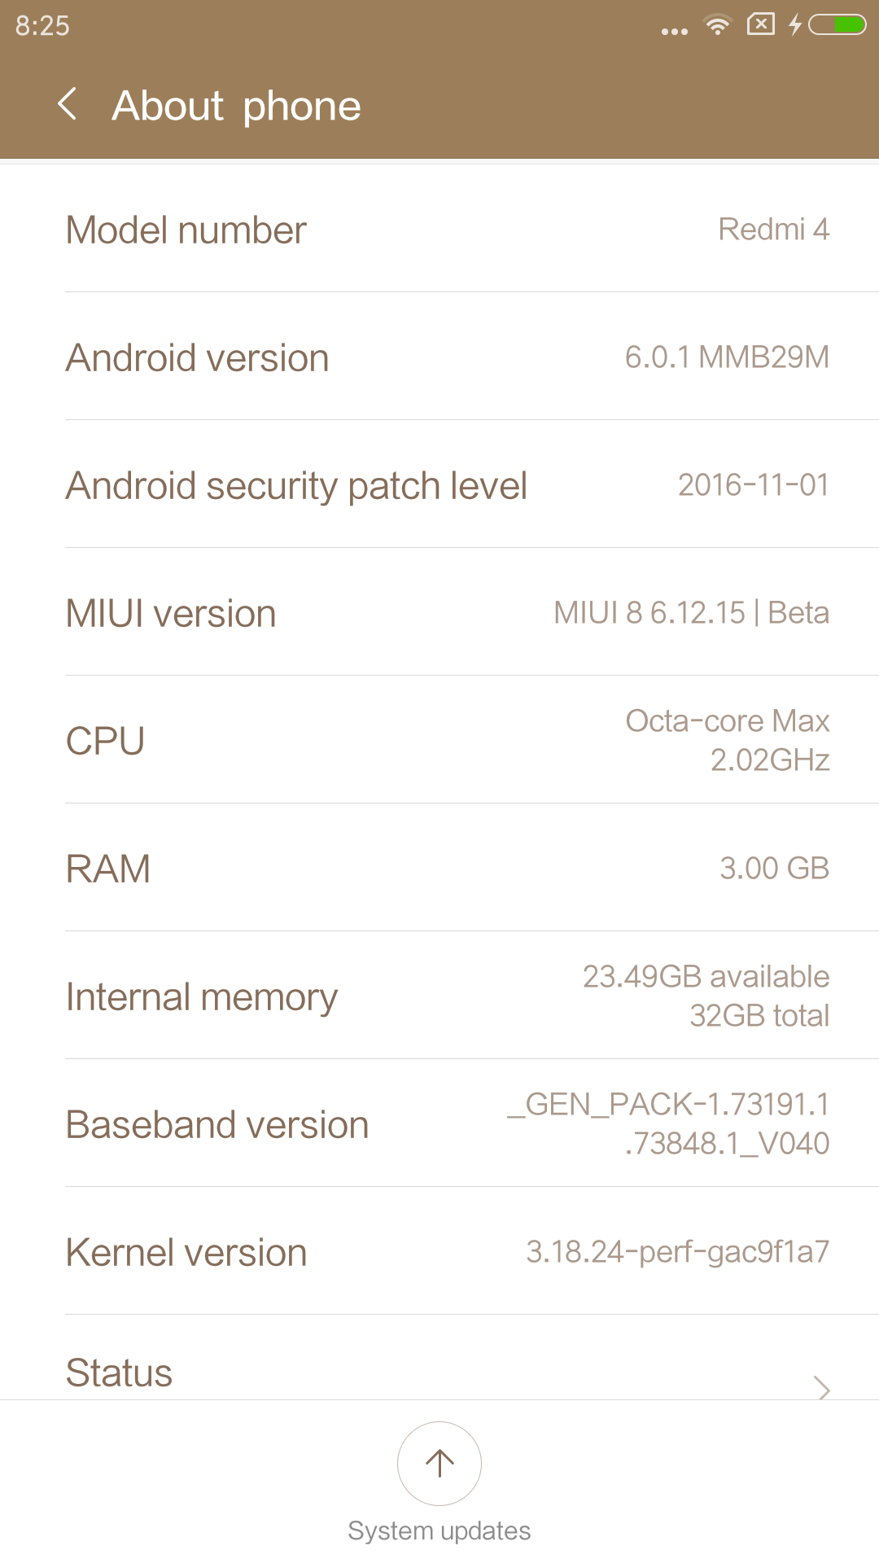This screenshot has width=879, height=1563.
Task: Select the RAM 3.00 GB row
Action: 439,869
